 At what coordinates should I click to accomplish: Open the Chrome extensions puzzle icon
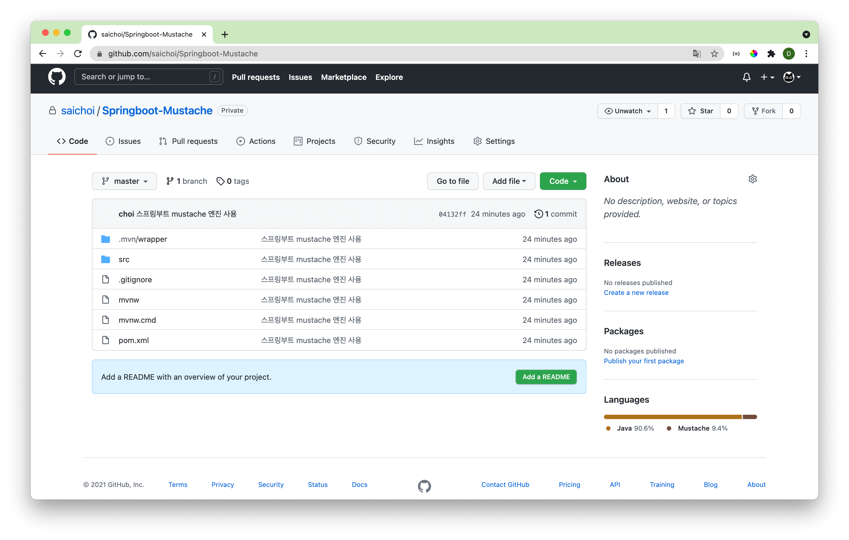pyautogui.click(x=771, y=54)
